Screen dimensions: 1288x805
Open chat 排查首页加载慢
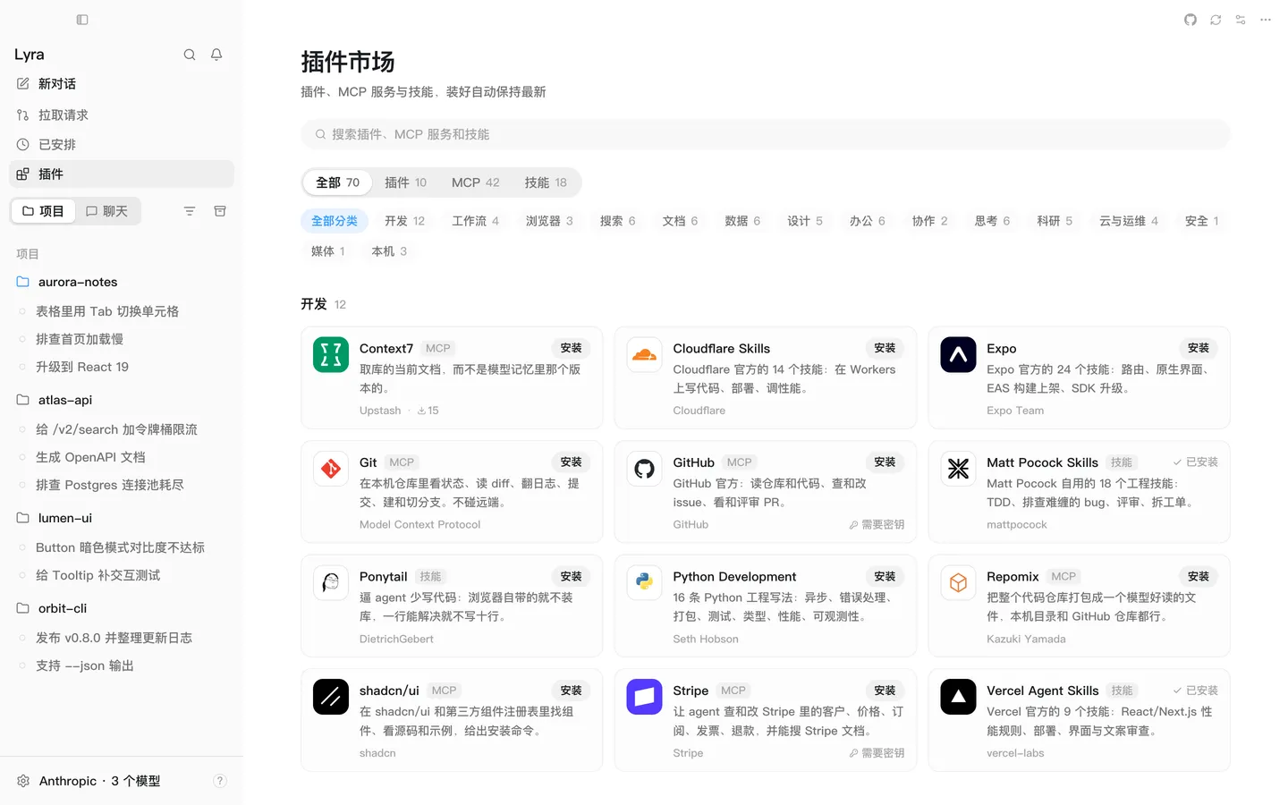[x=122, y=339]
